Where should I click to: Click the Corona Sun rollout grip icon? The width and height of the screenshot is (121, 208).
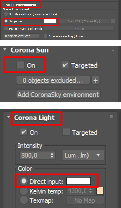click(x=112, y=49)
